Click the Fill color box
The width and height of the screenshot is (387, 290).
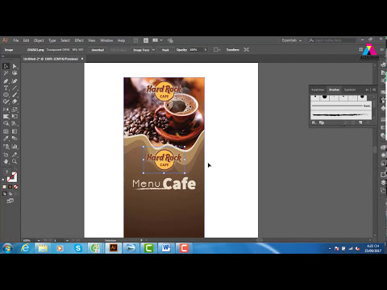[x=7, y=172]
